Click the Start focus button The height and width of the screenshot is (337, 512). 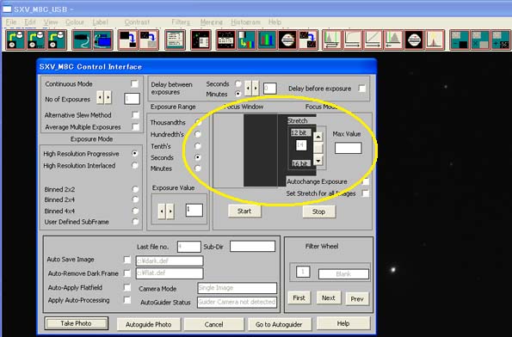[244, 211]
